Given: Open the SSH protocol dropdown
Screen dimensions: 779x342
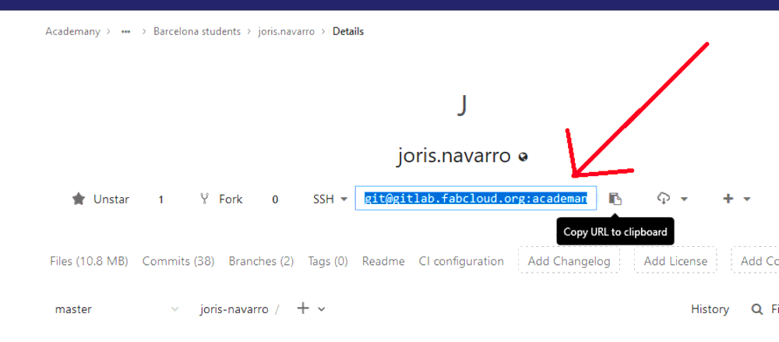Looking at the screenshot, I should (x=330, y=199).
